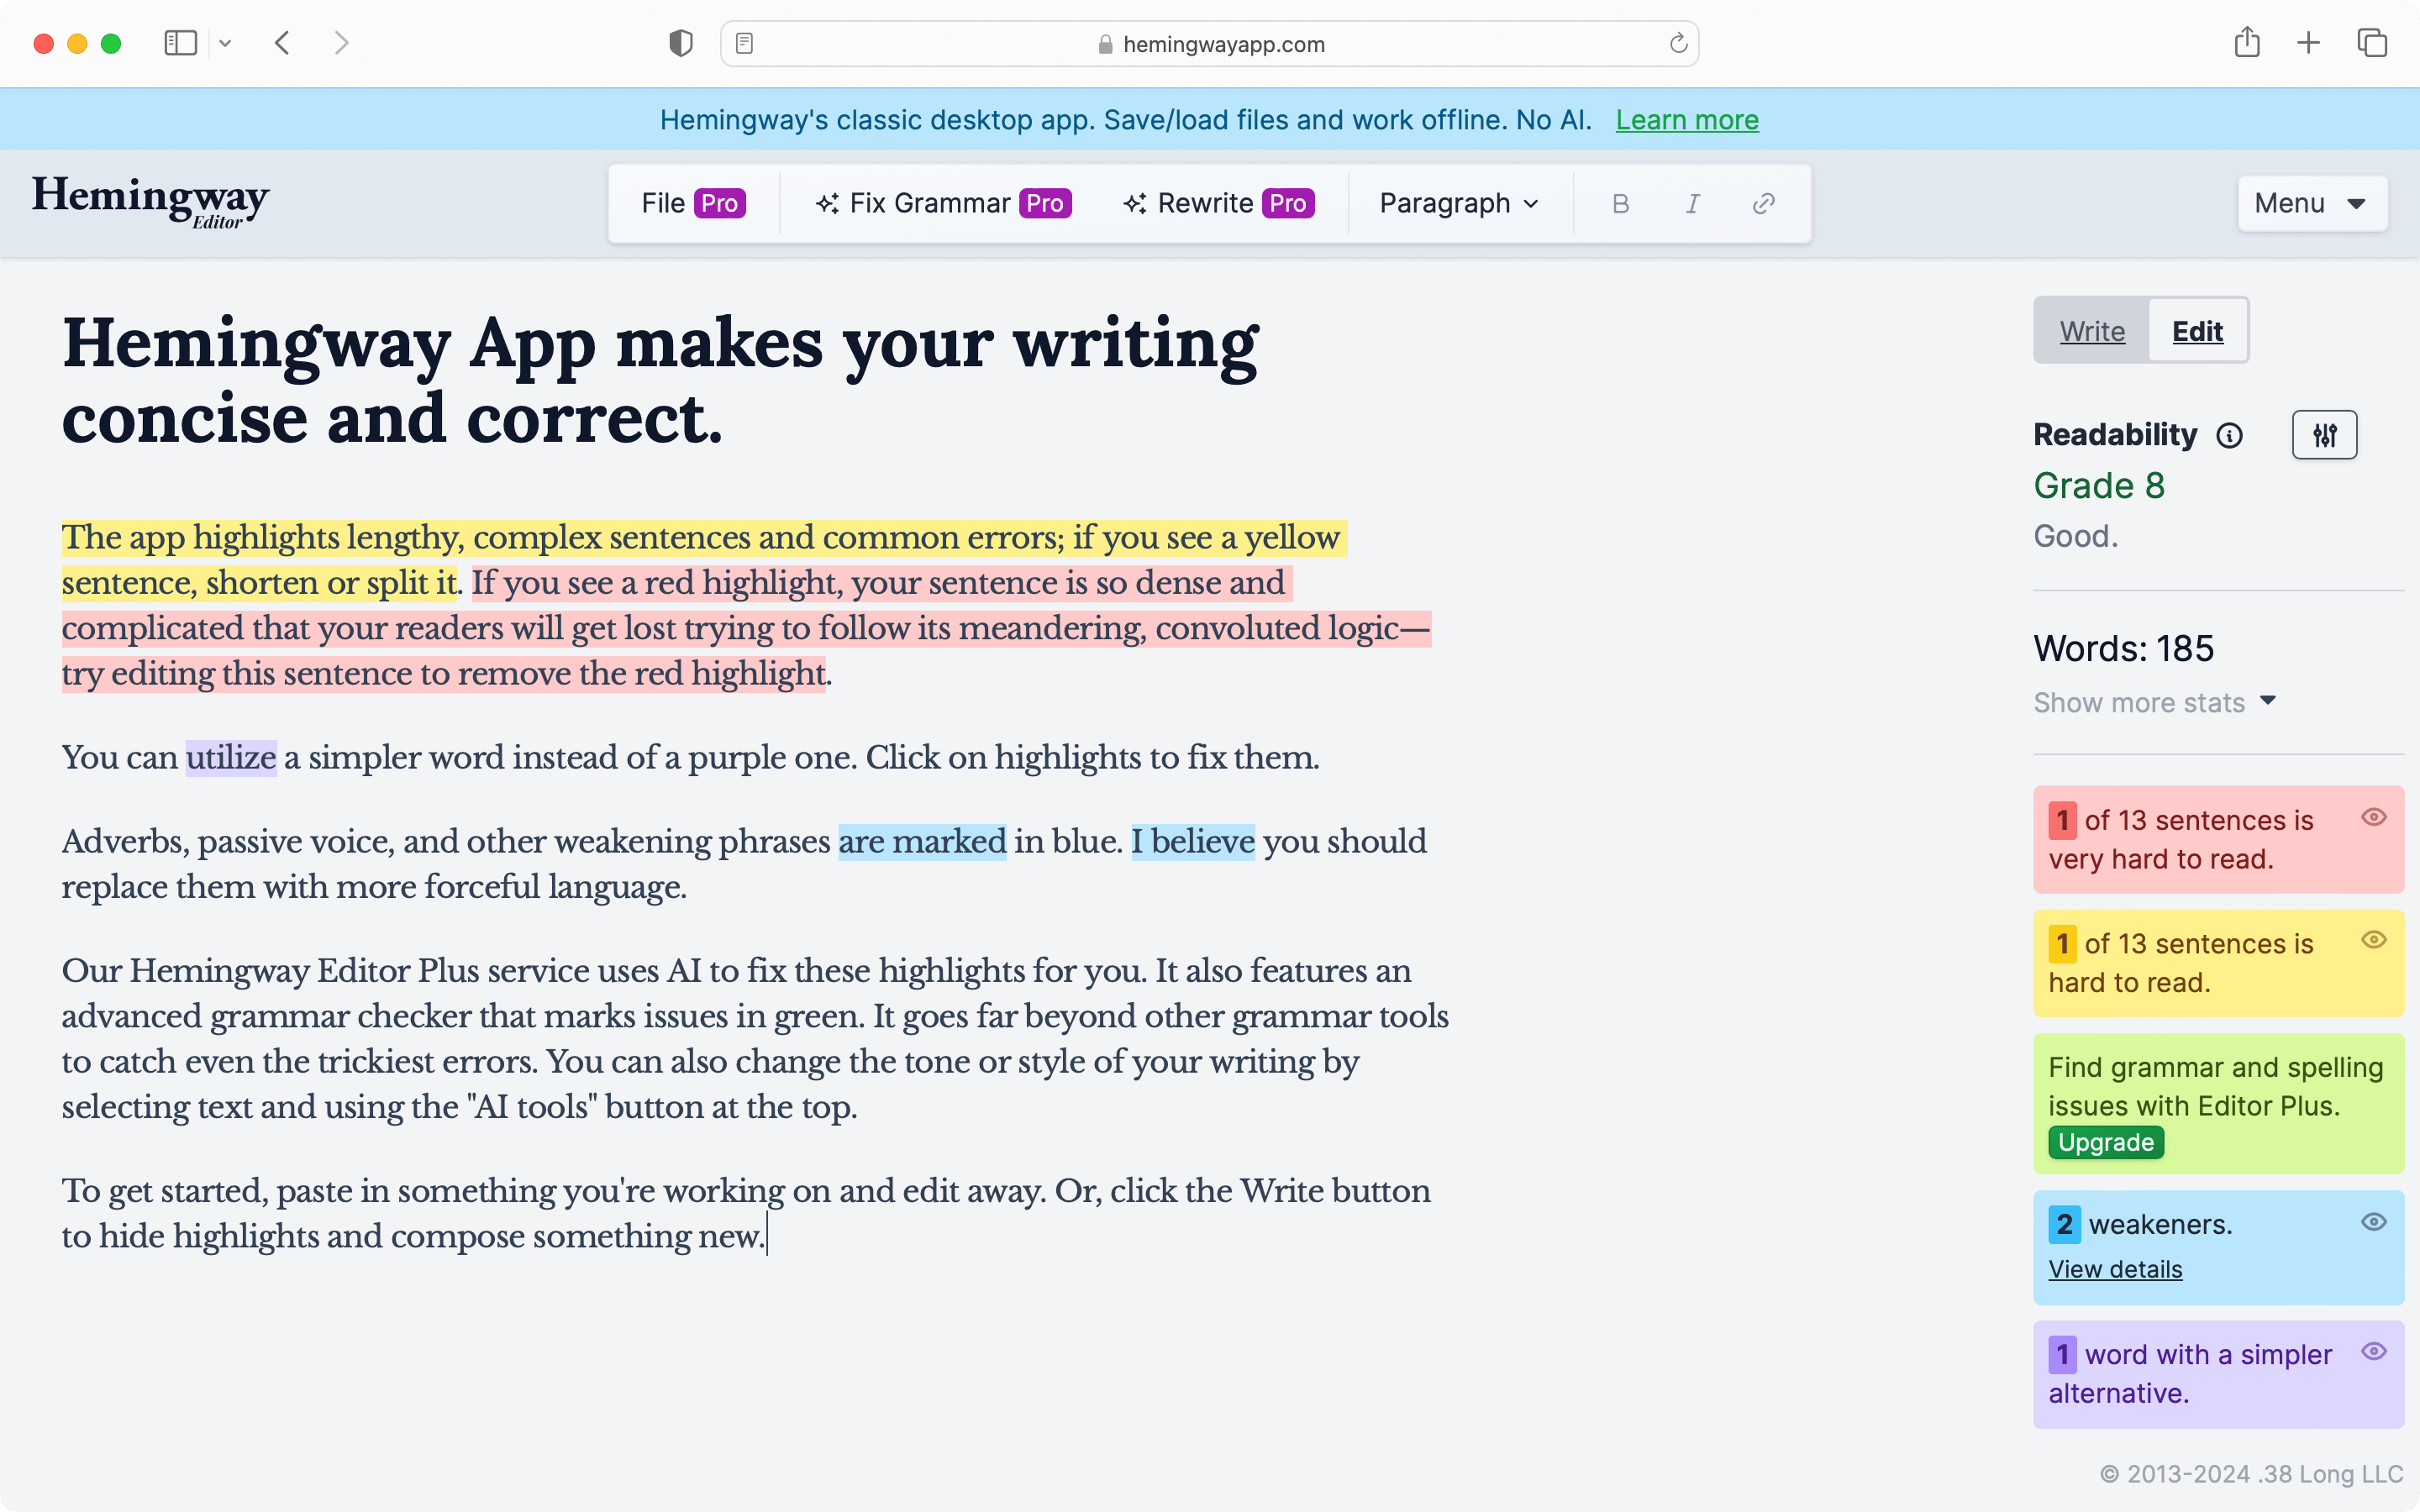This screenshot has width=2420, height=1512.
Task: Click the File Pro button
Action: (692, 204)
